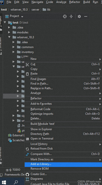The height and width of the screenshot is (185, 102).
Task: Select Reformat Code in context menu
Action: click(63, 109)
